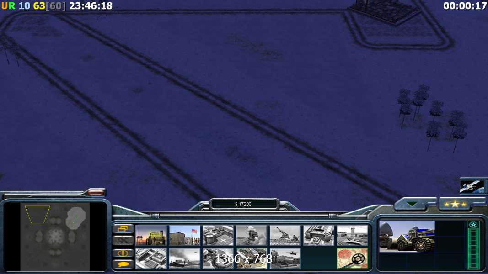Pick the Strategy Center build icon
Screen dimensions: 488x274
coord(151,258)
